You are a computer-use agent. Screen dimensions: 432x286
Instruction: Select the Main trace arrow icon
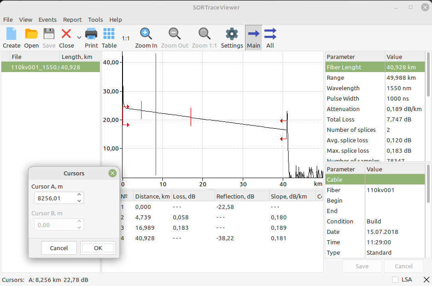pyautogui.click(x=254, y=34)
